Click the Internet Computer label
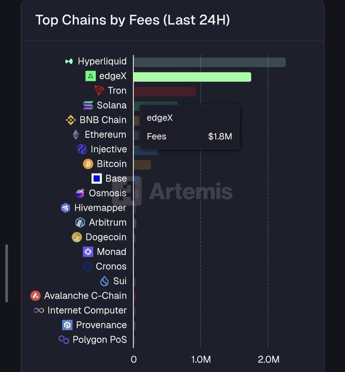This screenshot has height=372, width=345. pos(87,310)
